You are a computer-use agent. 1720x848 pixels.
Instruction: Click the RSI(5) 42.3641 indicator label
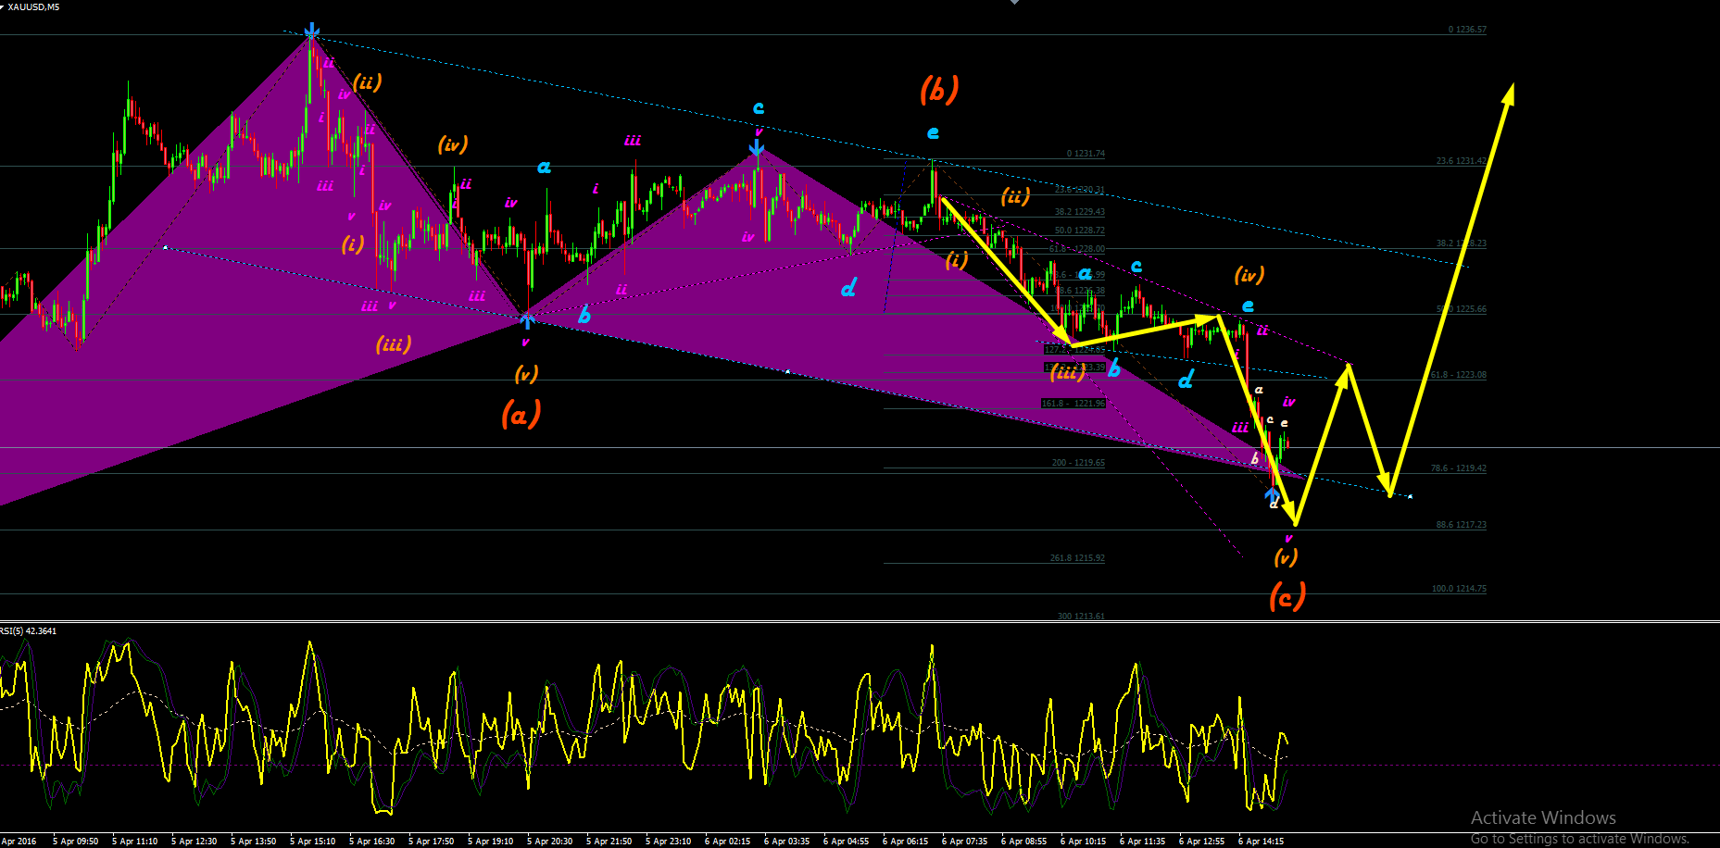point(29,631)
